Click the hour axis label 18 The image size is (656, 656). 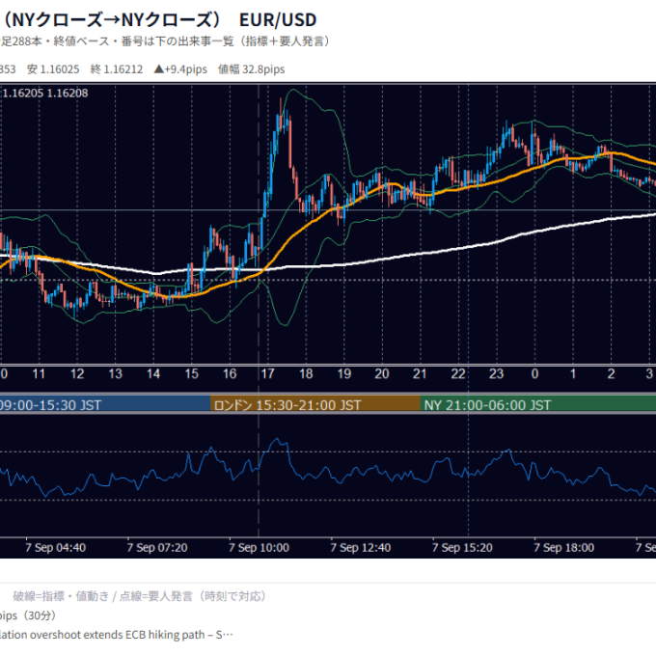click(x=306, y=373)
